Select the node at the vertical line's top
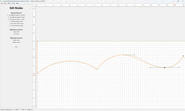185x111 pixels. point(37,41)
